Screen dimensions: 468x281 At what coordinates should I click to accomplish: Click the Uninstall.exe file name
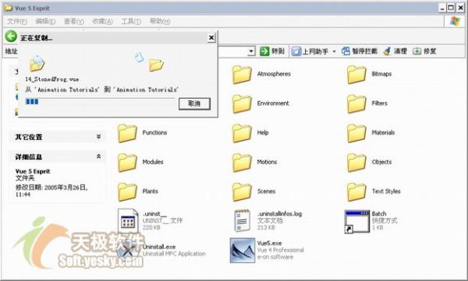(x=159, y=247)
